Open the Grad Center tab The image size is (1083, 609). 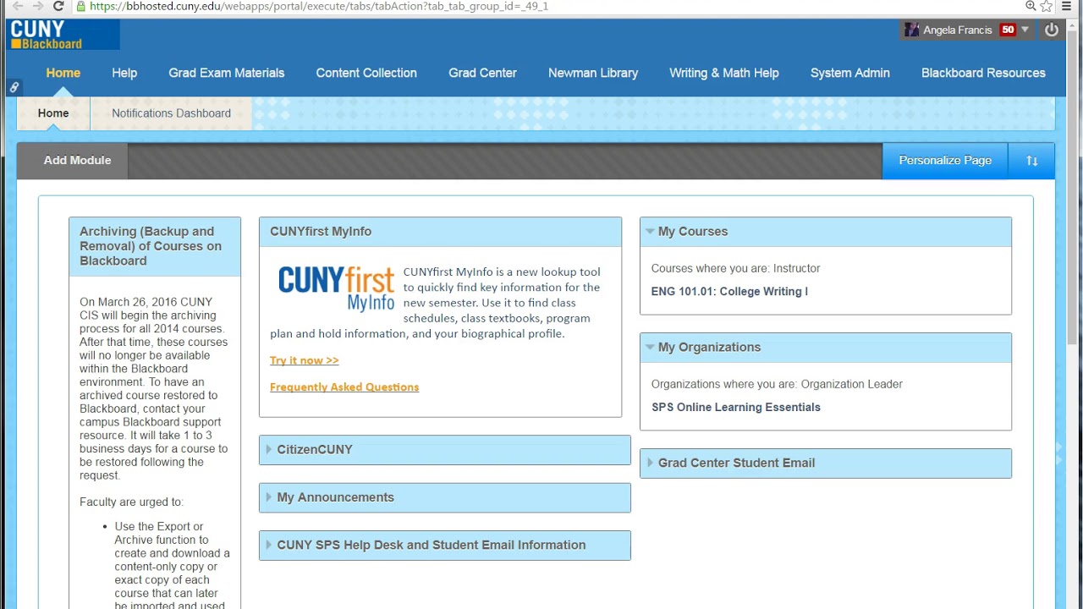(482, 73)
